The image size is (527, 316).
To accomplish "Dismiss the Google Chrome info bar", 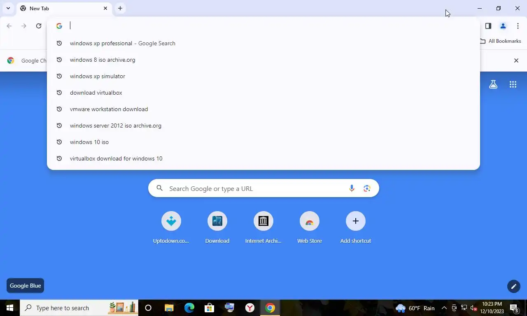I will click(516, 60).
